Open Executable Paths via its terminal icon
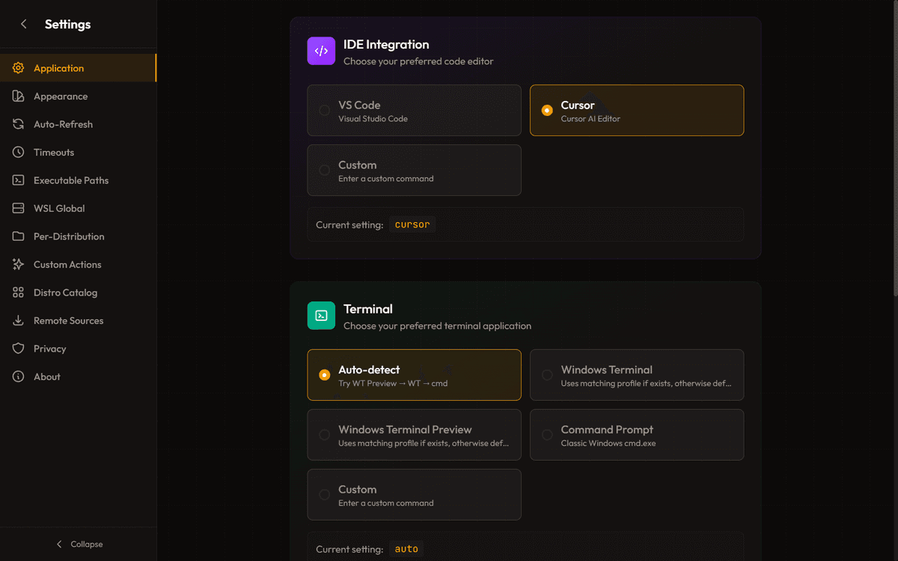 pyautogui.click(x=18, y=180)
